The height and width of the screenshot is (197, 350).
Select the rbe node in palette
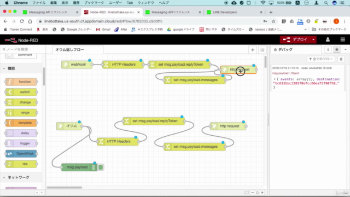(x=21, y=164)
